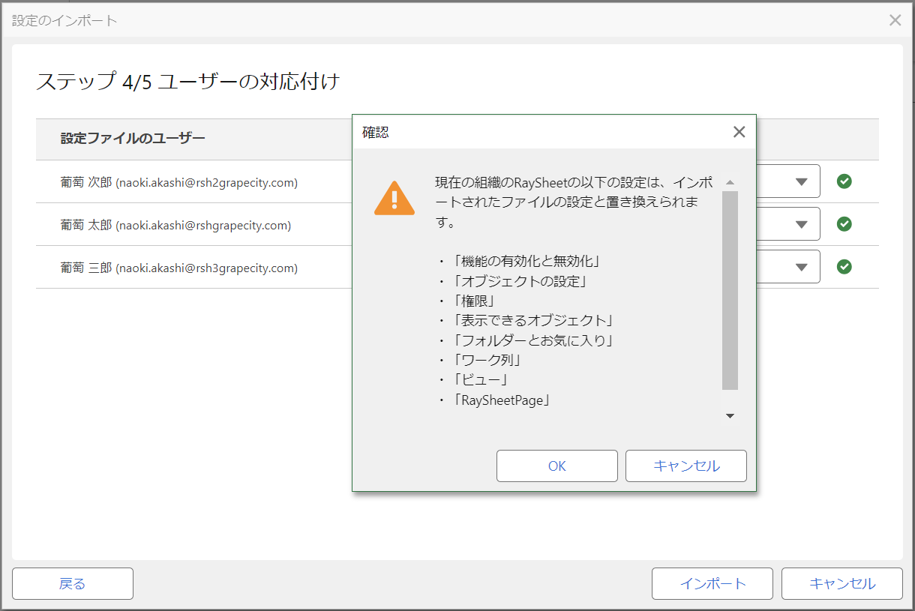
Task: Go back with the 戻る button
Action: (x=73, y=583)
